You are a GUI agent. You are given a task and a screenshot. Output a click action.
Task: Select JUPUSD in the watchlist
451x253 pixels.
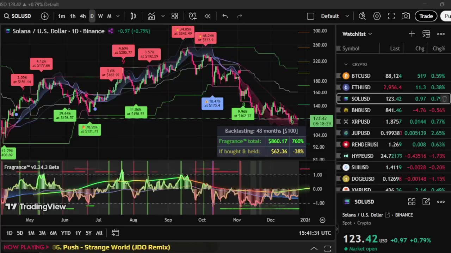pyautogui.click(x=394, y=133)
